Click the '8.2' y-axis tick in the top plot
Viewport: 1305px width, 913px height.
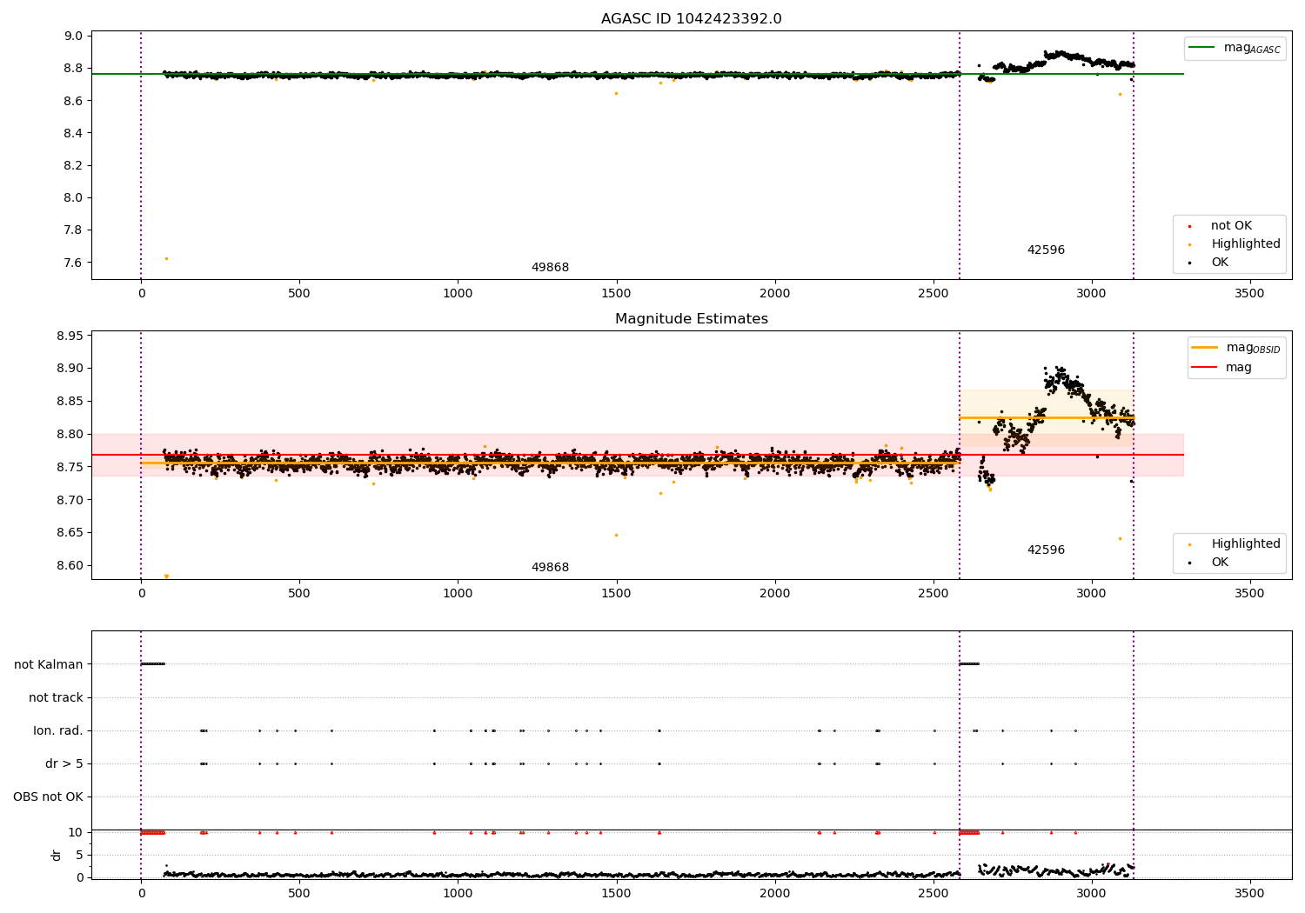click(73, 166)
